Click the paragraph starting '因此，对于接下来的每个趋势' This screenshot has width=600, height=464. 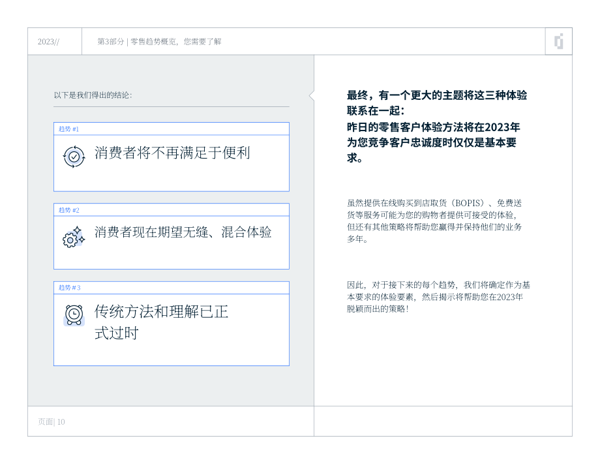[438, 297]
